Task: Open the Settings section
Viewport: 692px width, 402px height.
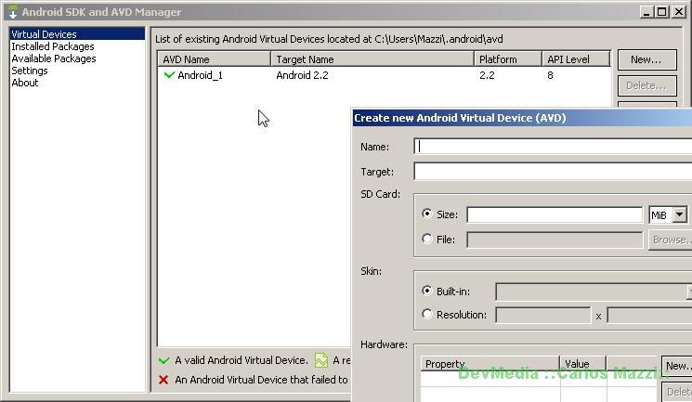Action: coord(30,71)
